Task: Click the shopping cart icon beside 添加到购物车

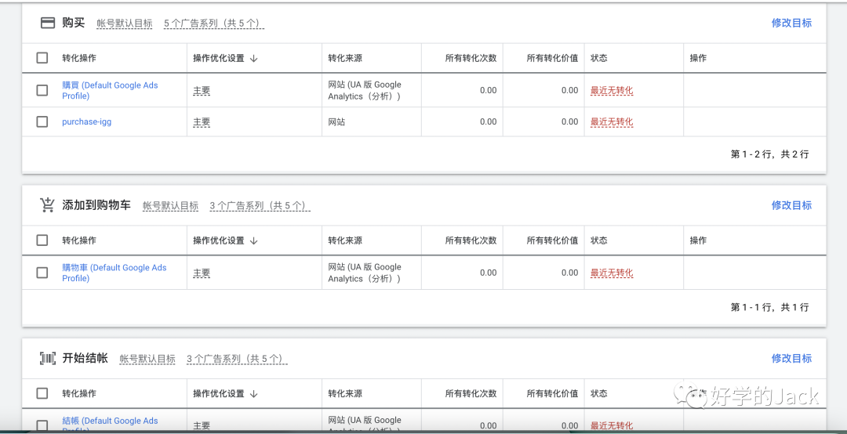Action: [47, 205]
